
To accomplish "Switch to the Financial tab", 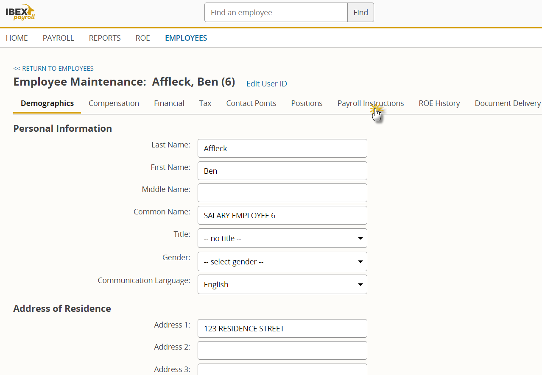I will (x=169, y=103).
